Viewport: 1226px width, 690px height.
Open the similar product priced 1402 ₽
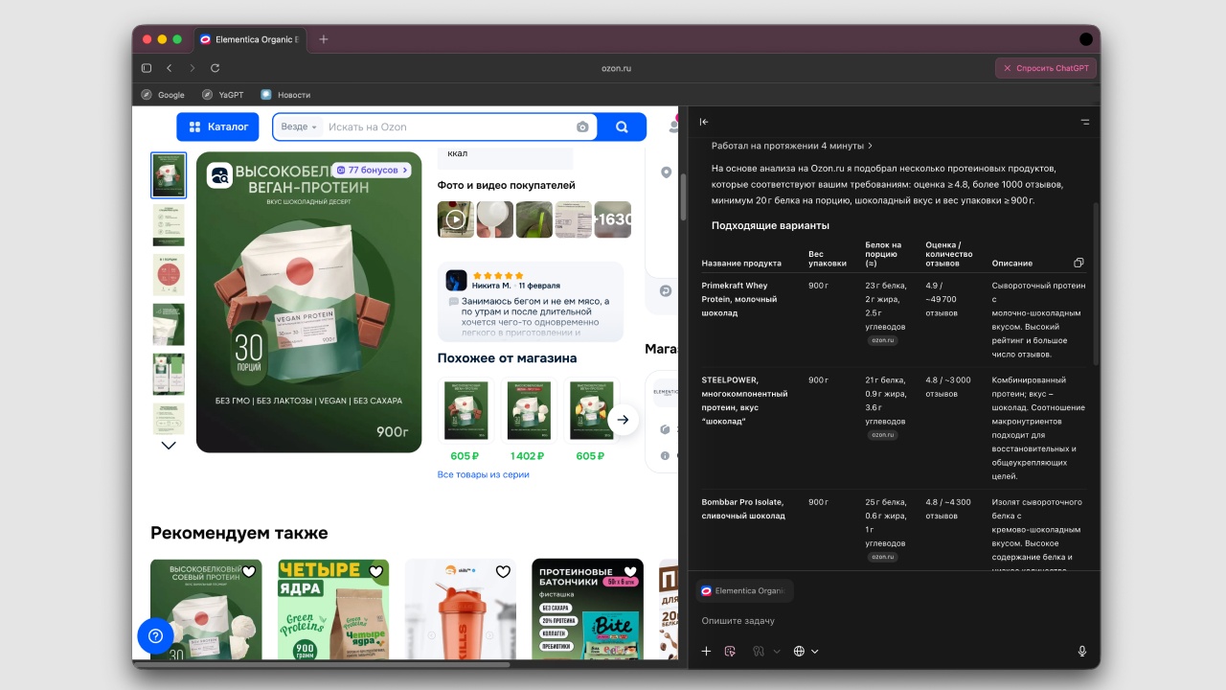tap(528, 421)
